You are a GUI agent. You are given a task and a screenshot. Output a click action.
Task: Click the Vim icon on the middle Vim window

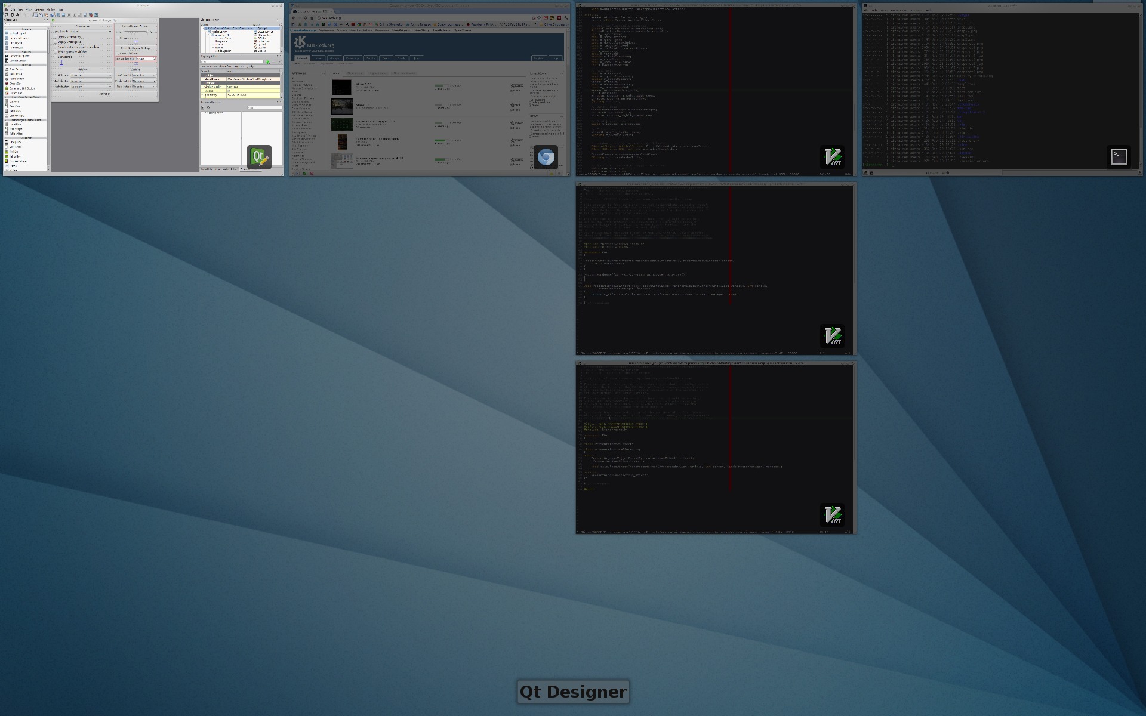(832, 336)
